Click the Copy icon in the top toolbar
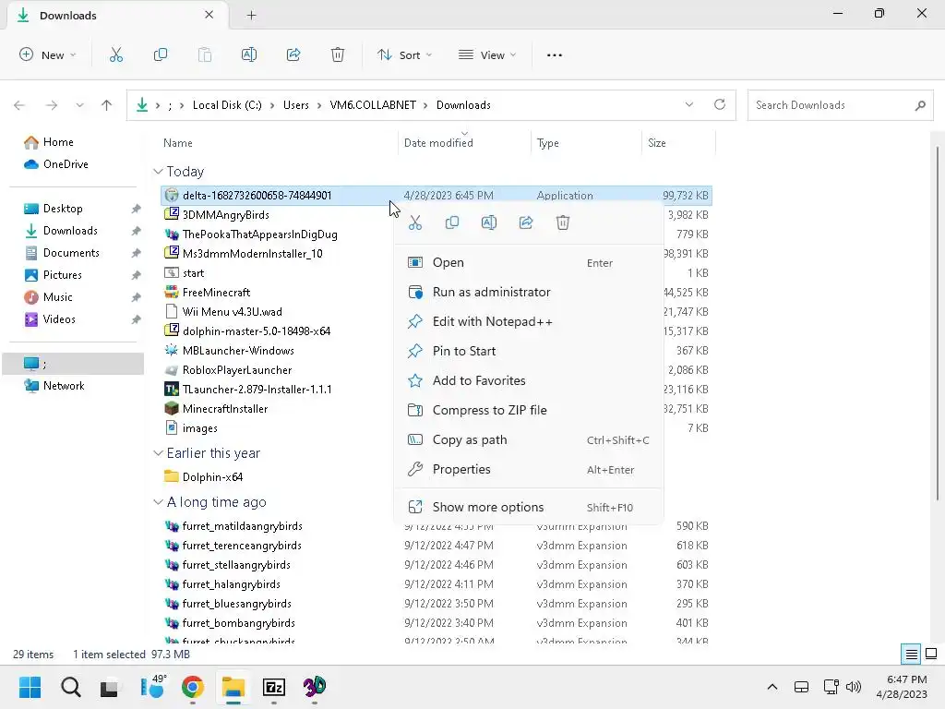 (161, 54)
